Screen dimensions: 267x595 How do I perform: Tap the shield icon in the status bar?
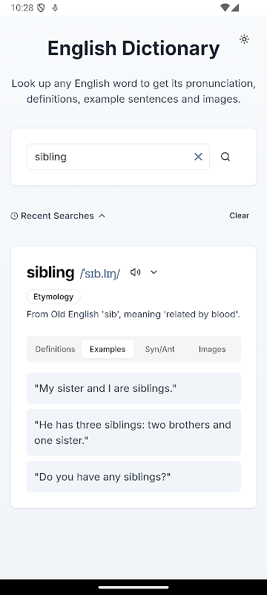pos(42,7)
